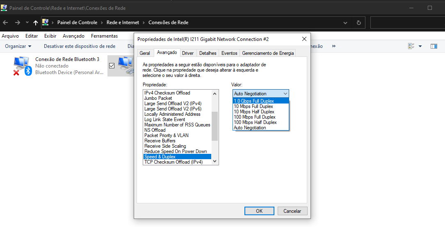
Task: Switch to the Geral tab
Action: [x=145, y=53]
